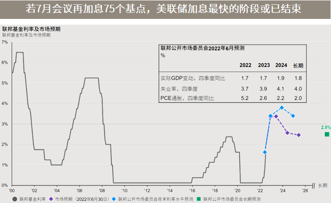Select the rightmost blue diamond data point
331x203 pixels.
293,116
